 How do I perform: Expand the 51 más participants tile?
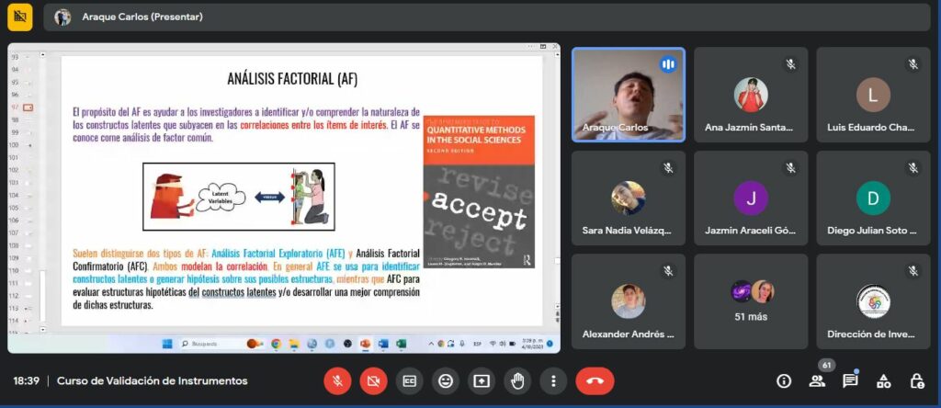coord(751,301)
